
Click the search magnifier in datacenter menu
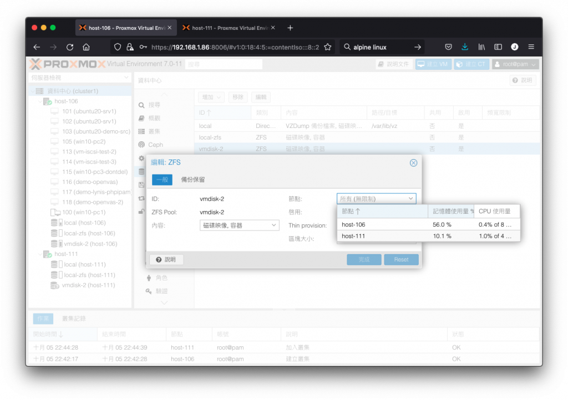[x=141, y=105]
